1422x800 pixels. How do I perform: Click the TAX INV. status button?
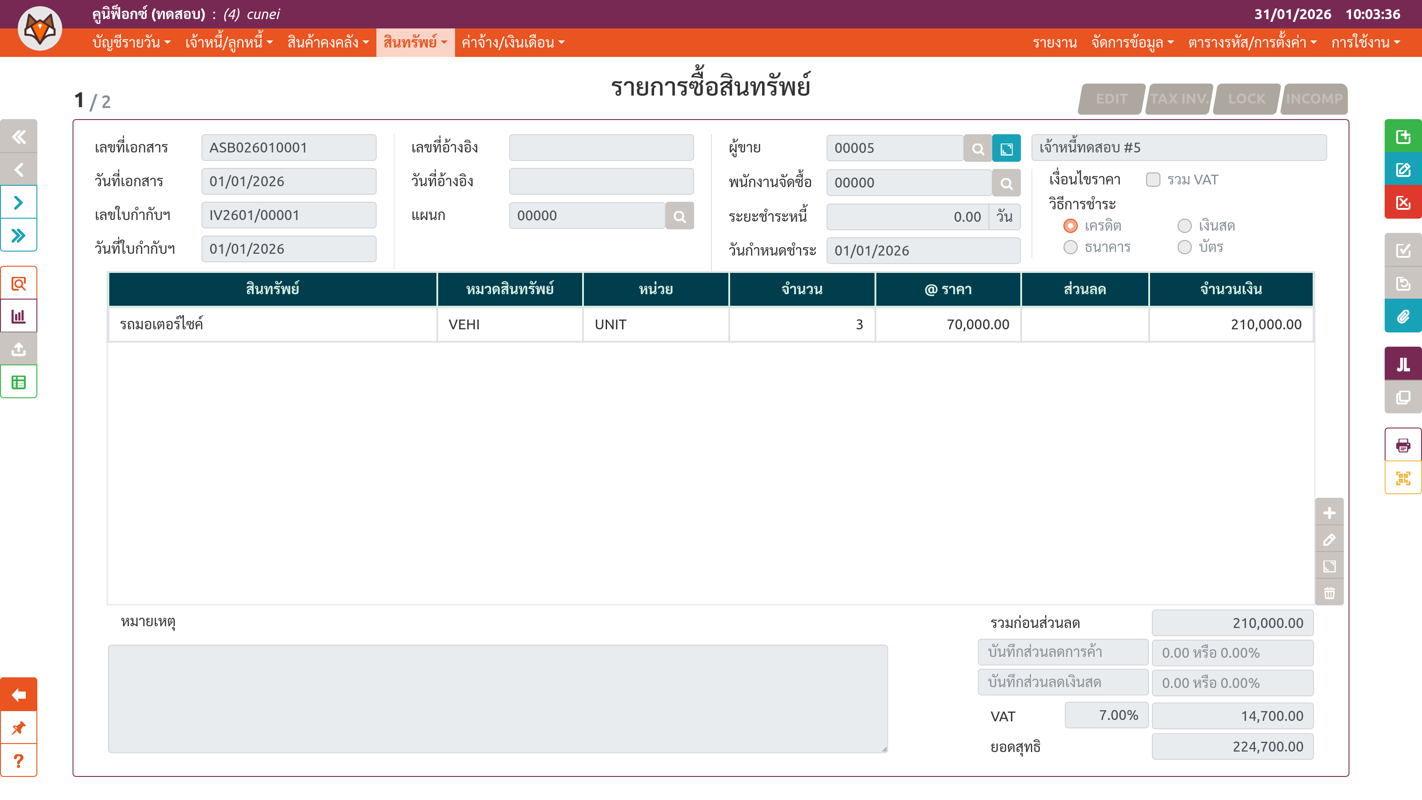pos(1178,99)
